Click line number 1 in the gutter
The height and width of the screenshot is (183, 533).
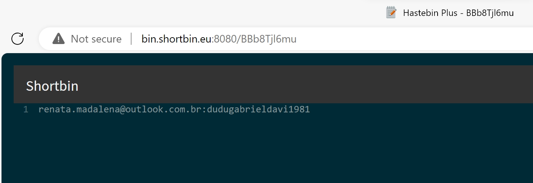[x=26, y=110]
